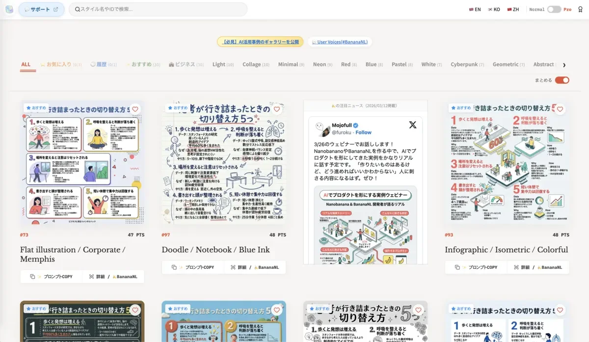Favorite the Flat illustration card with heart icon
This screenshot has height=342, width=589.
pyautogui.click(x=135, y=109)
